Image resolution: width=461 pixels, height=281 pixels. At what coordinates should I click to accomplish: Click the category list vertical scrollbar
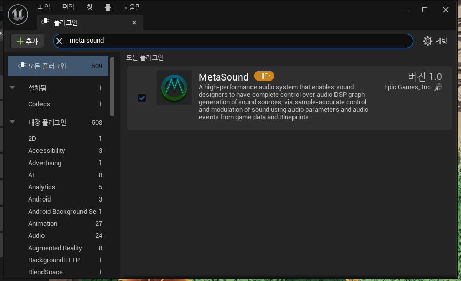112,87
